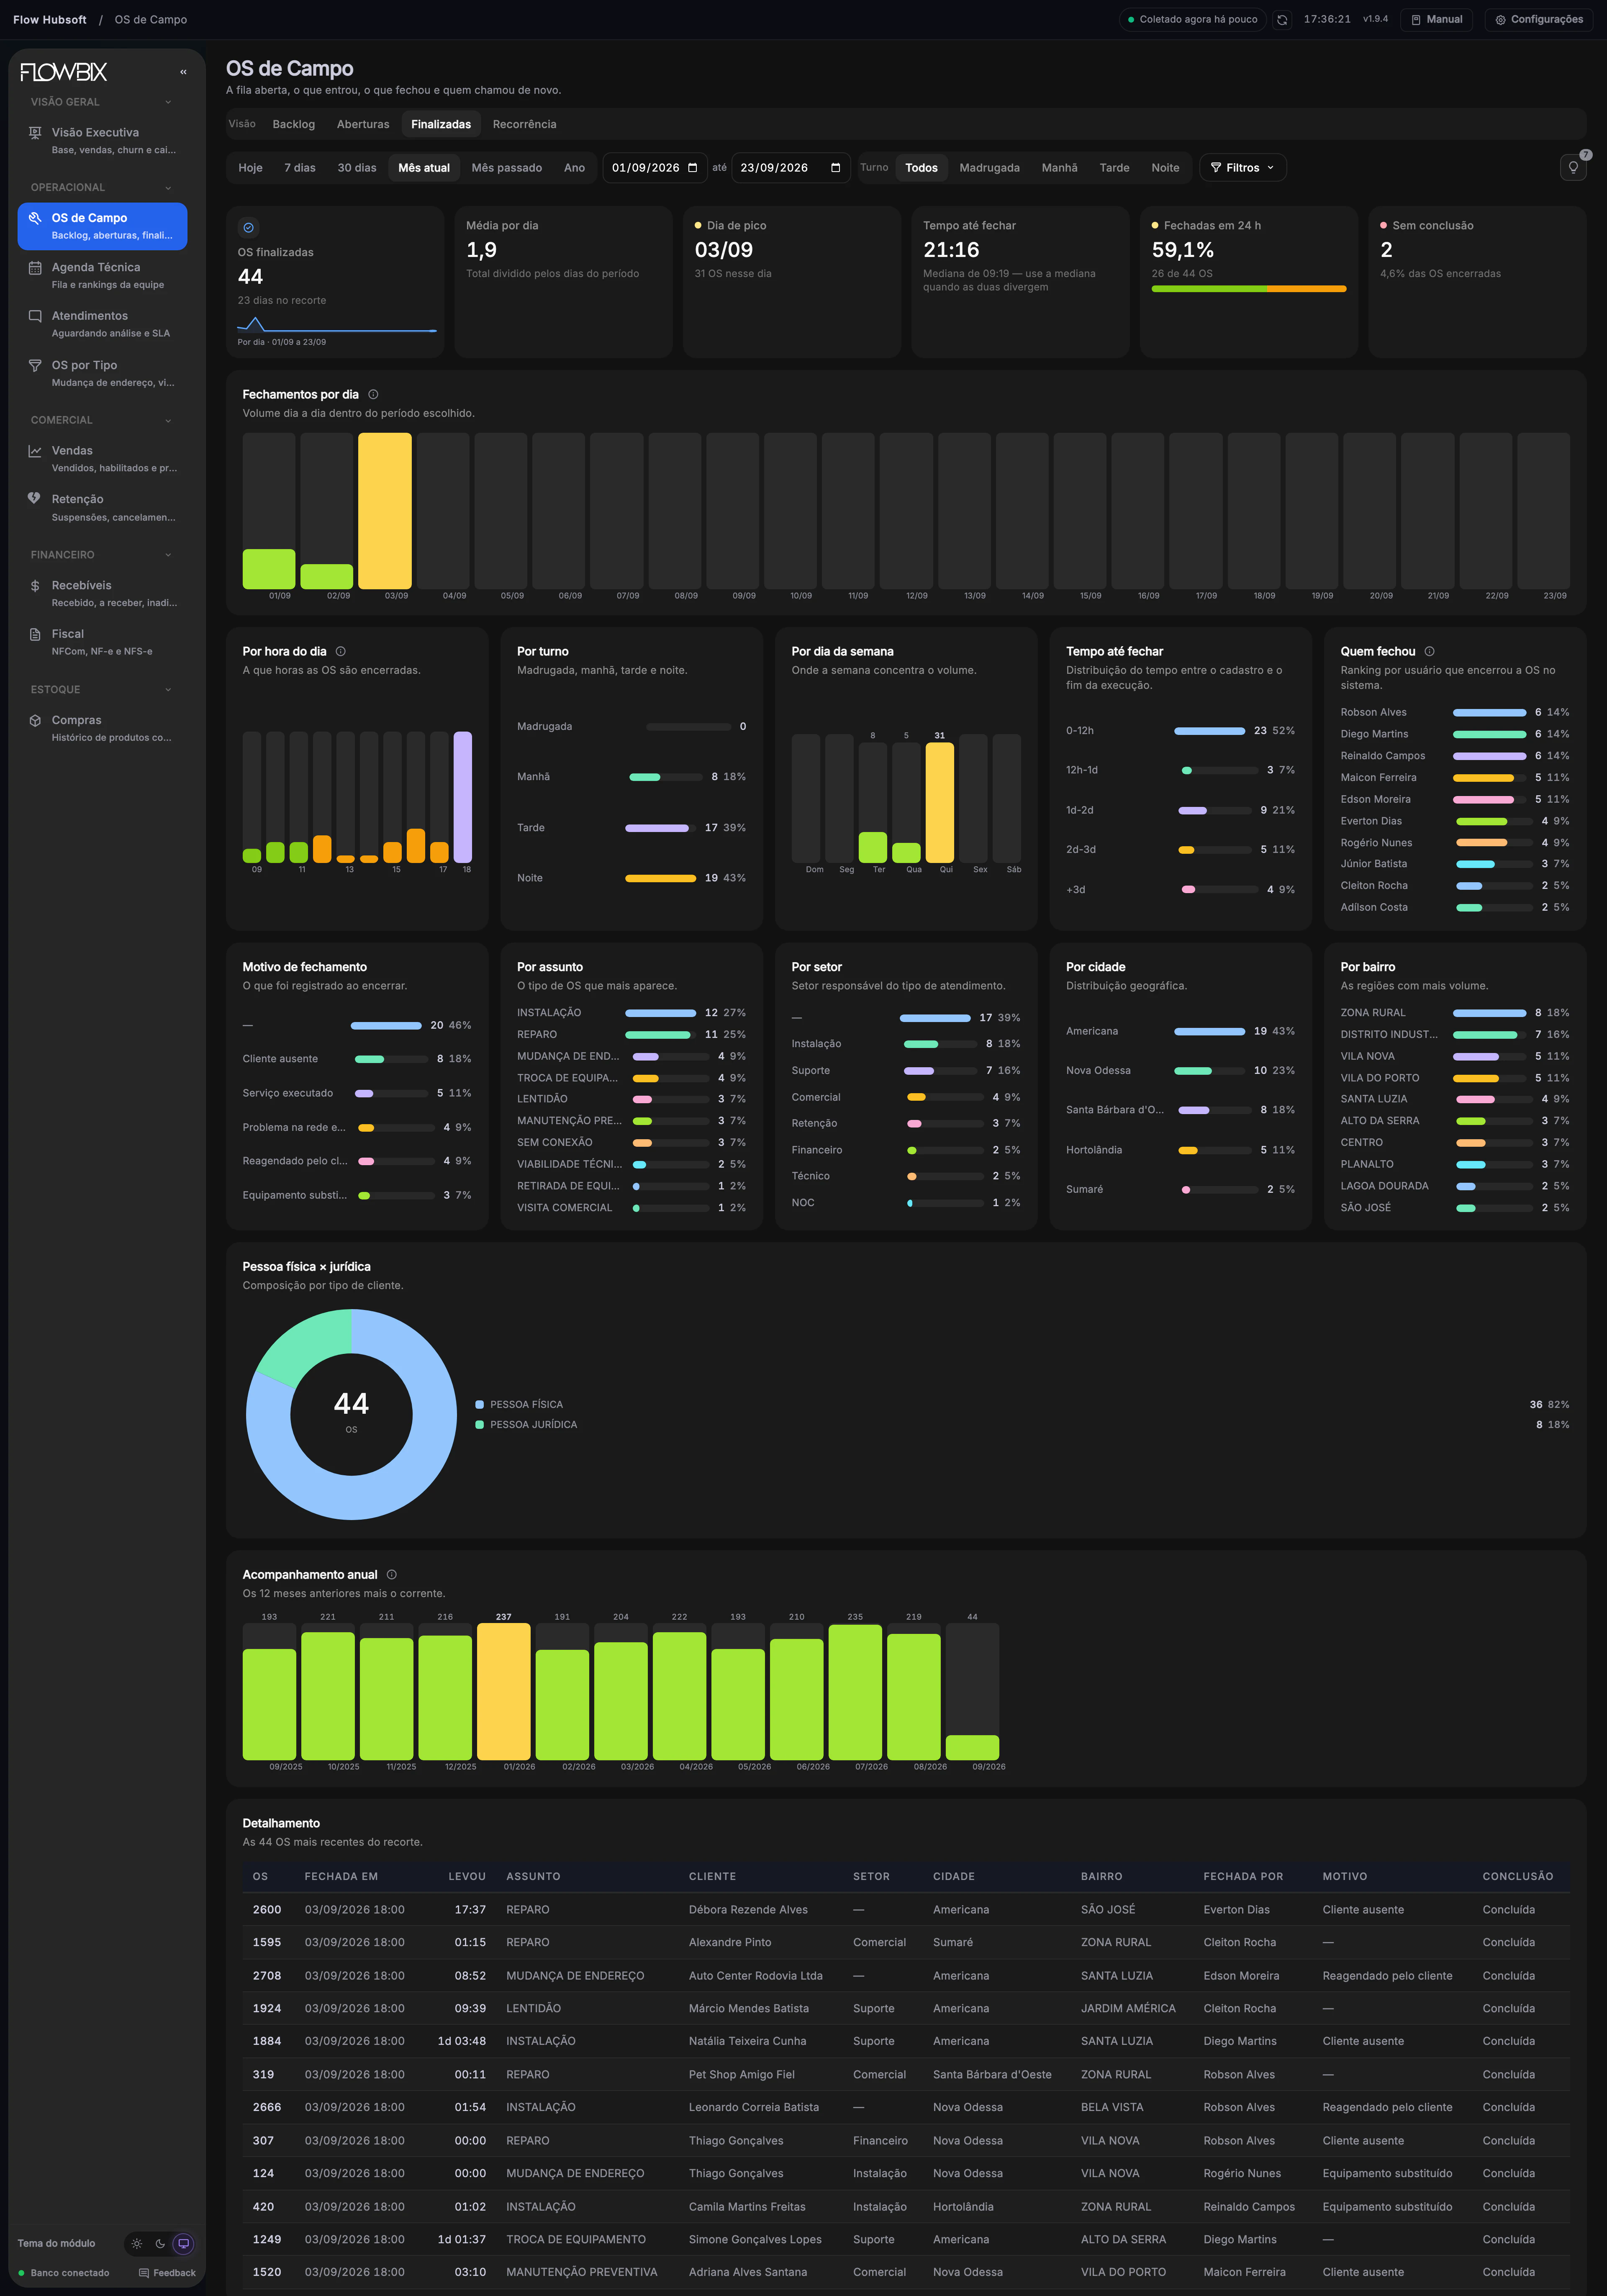Click the PESSOA FÍSICA legend color swatch
1607x2296 pixels.
pyautogui.click(x=480, y=1405)
